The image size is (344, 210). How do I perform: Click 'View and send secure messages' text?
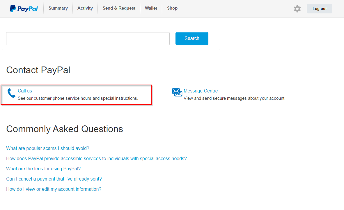pos(234,98)
